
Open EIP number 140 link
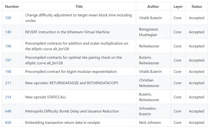[x=8, y=32]
